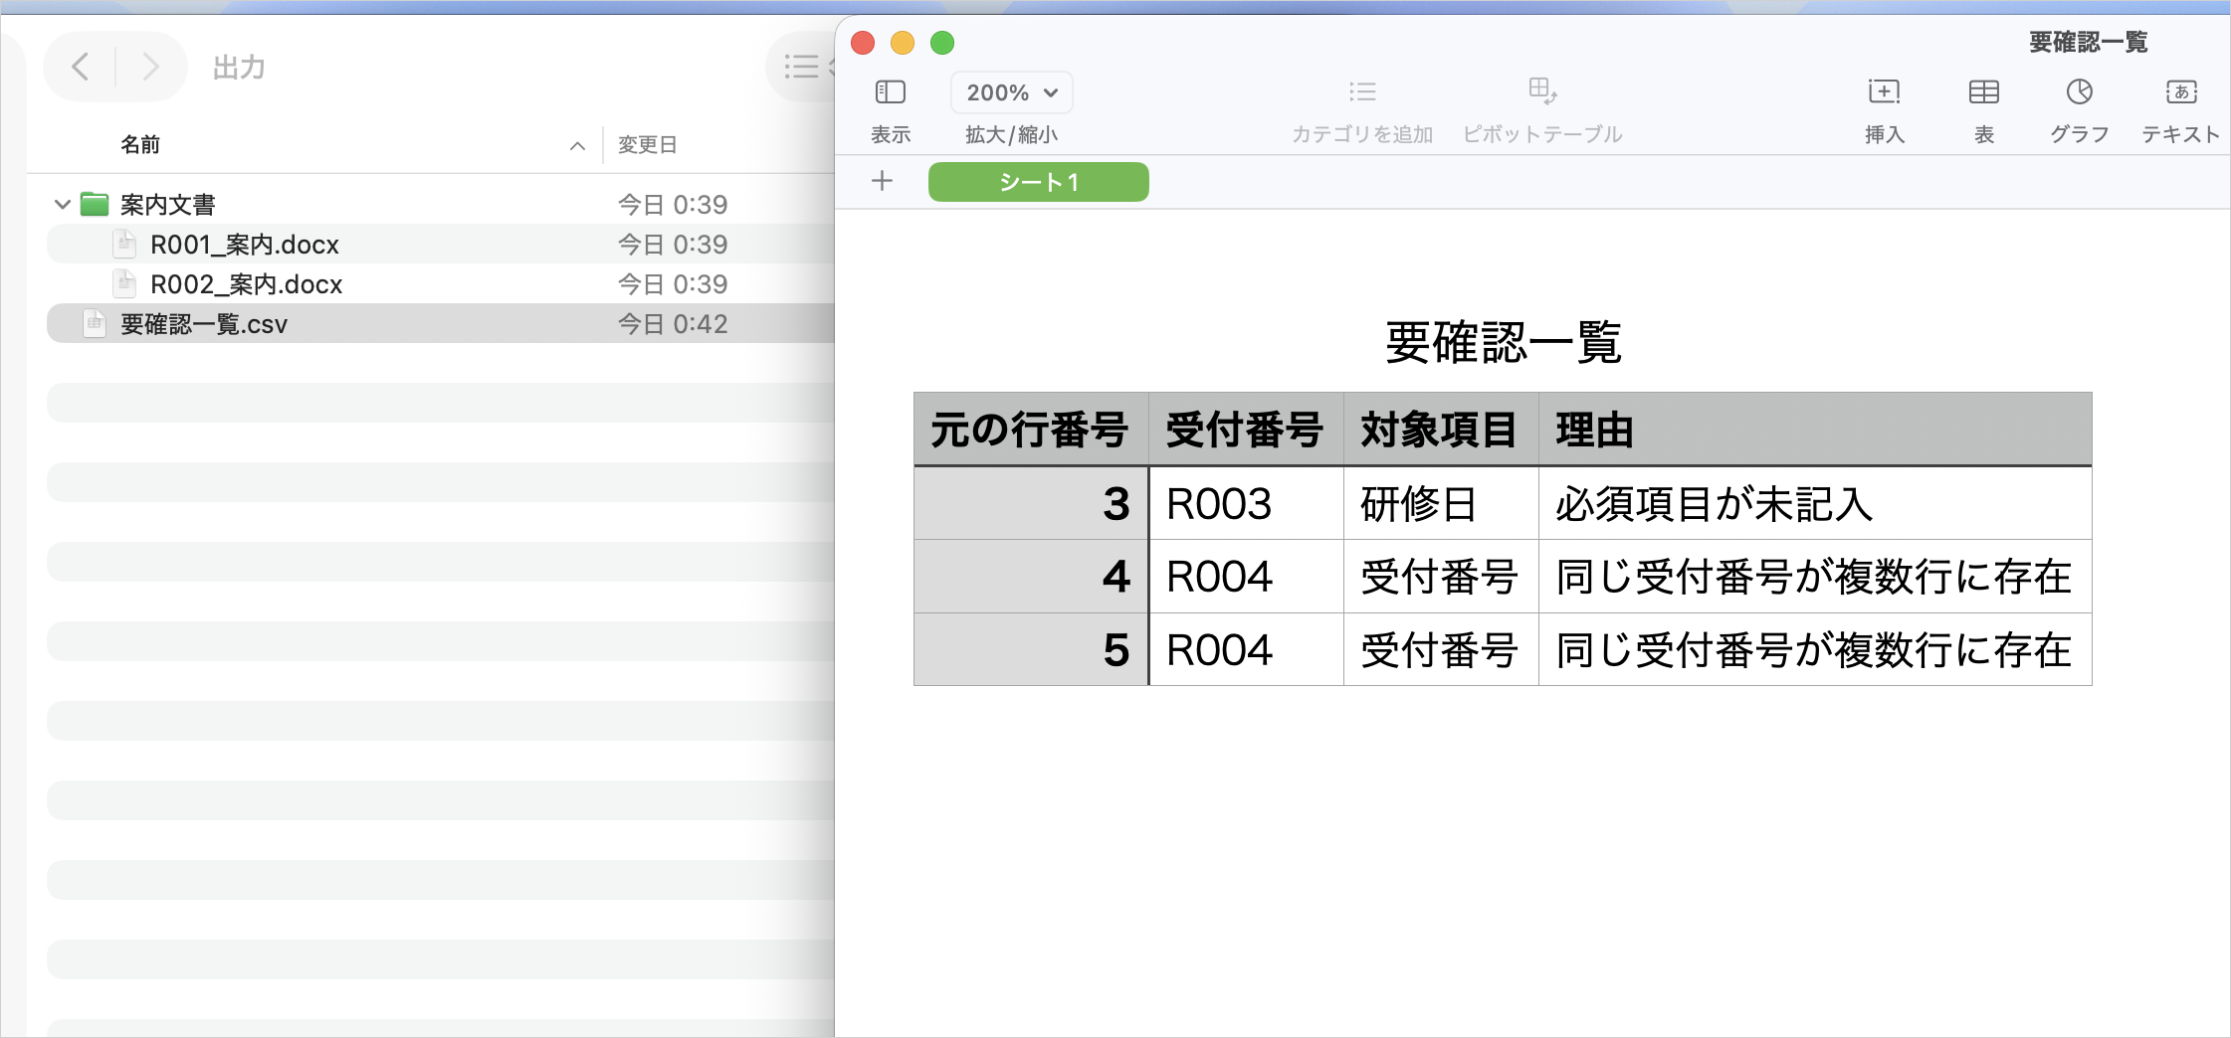Select 受付番号 cell in row 5
Viewport: 2231px width, 1038px height.
click(1441, 649)
